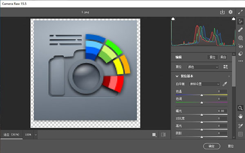Select the 适应 (357%) fit view tab

[11, 135]
